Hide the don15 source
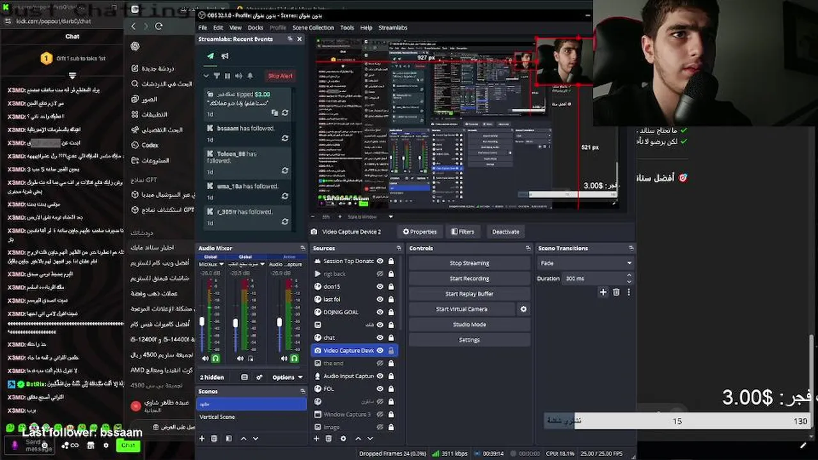 coord(380,287)
